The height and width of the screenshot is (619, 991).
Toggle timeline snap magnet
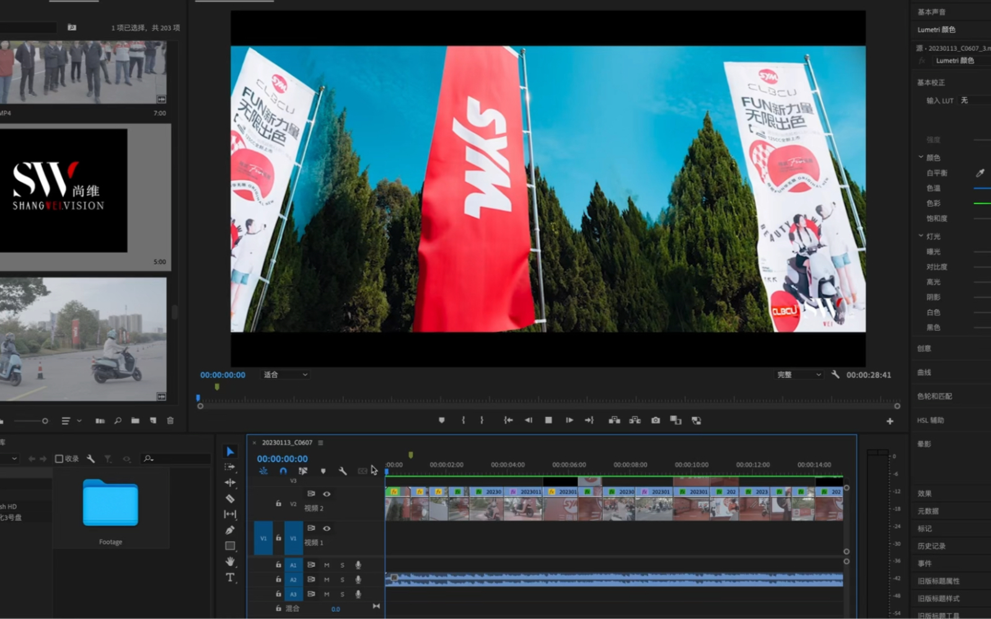click(x=283, y=471)
